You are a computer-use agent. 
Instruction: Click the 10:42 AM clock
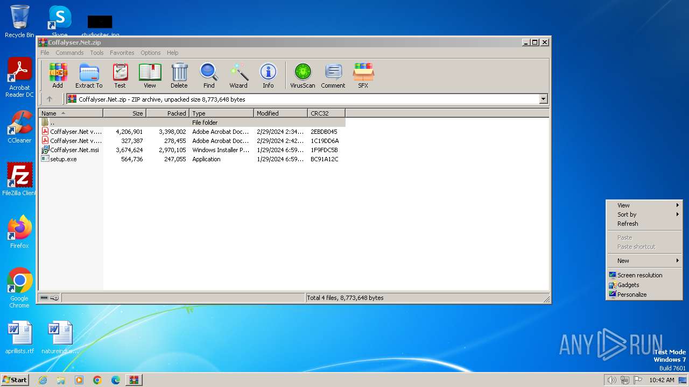pyautogui.click(x=662, y=380)
